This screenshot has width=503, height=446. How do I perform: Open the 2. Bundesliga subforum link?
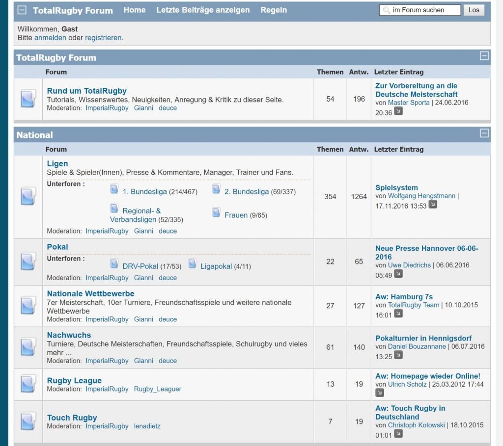(247, 192)
